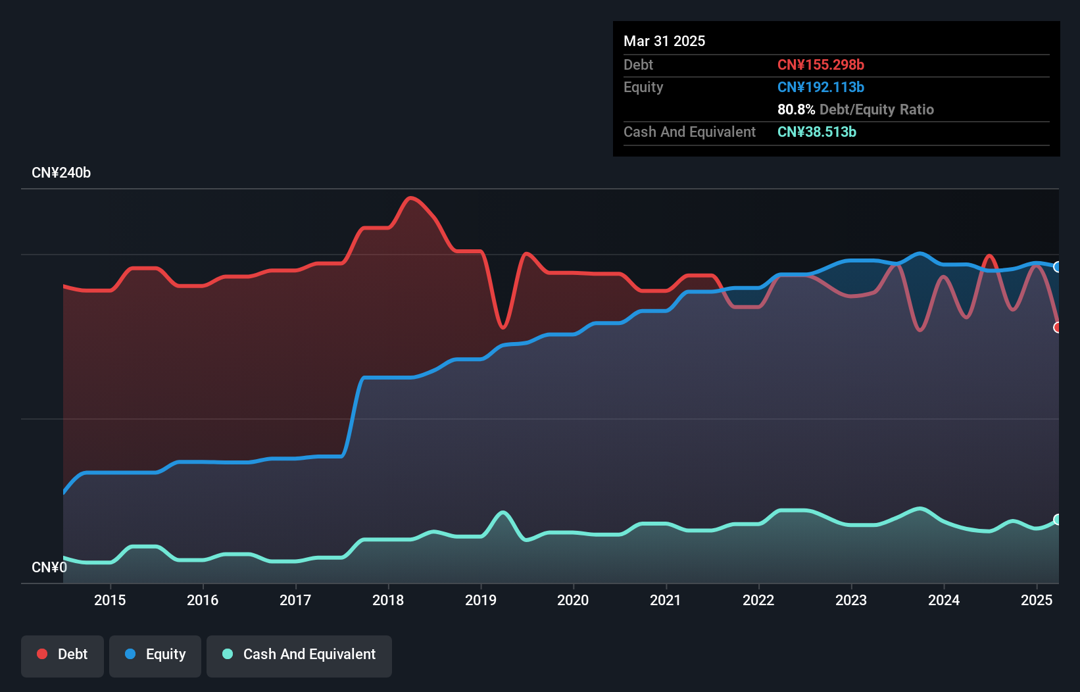Click the 2020 x-axis label

[573, 600]
